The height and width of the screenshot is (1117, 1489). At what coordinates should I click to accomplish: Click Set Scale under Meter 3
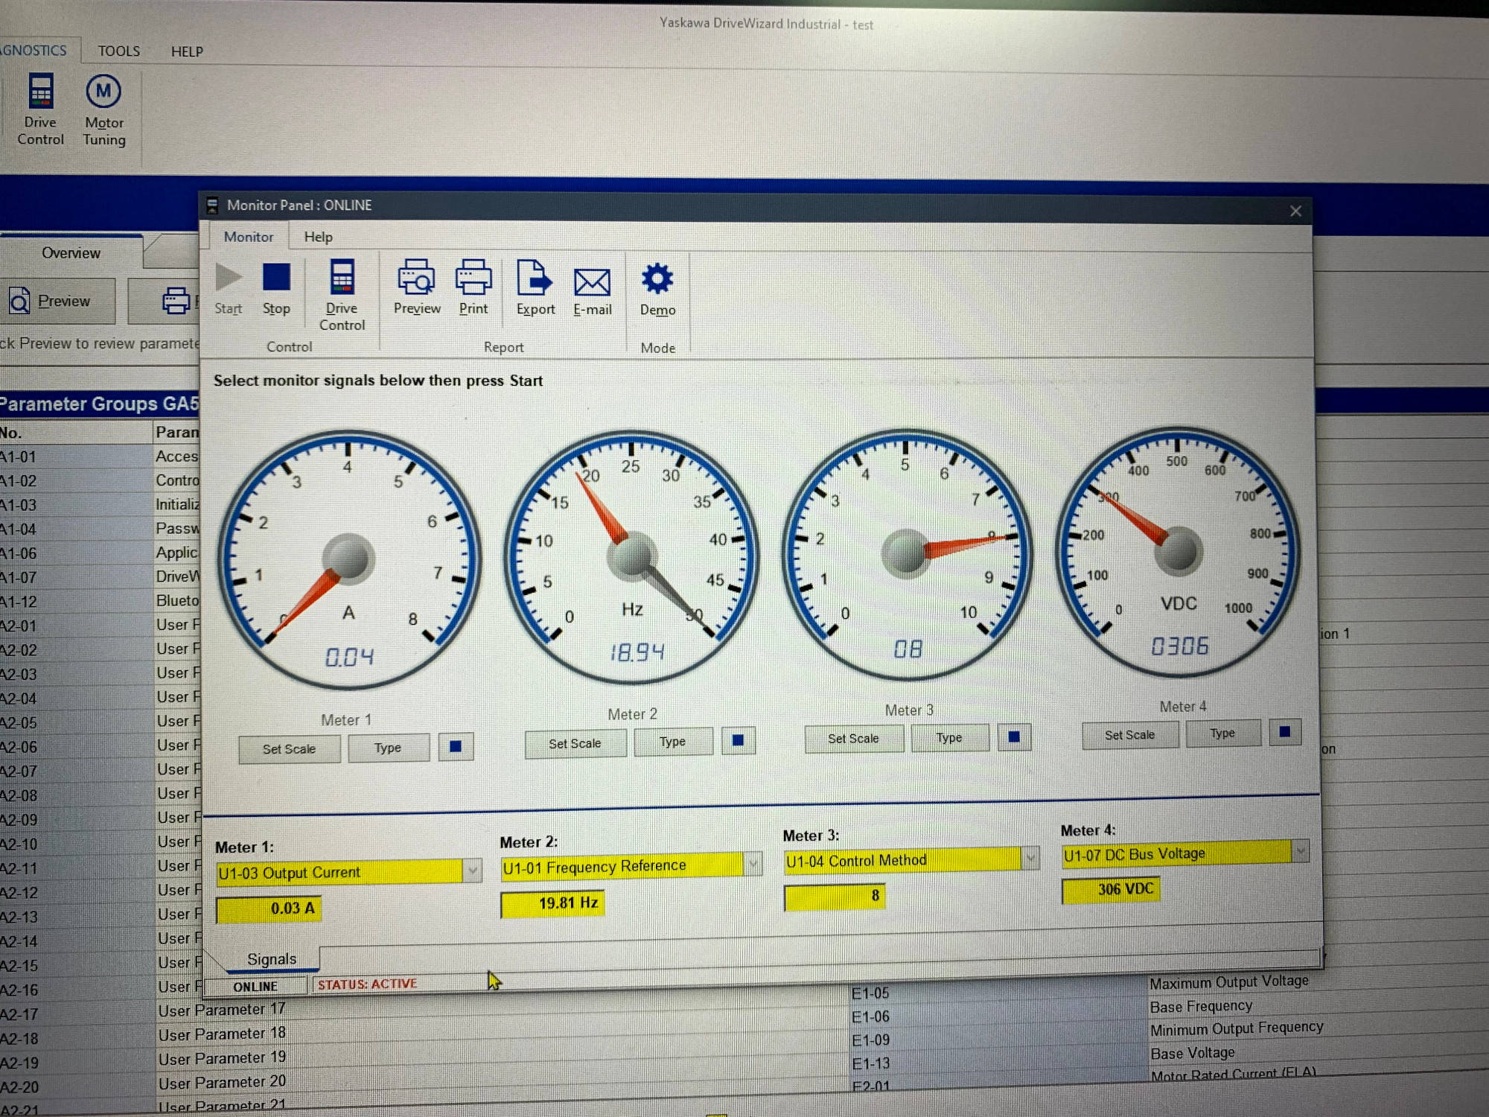coord(854,738)
